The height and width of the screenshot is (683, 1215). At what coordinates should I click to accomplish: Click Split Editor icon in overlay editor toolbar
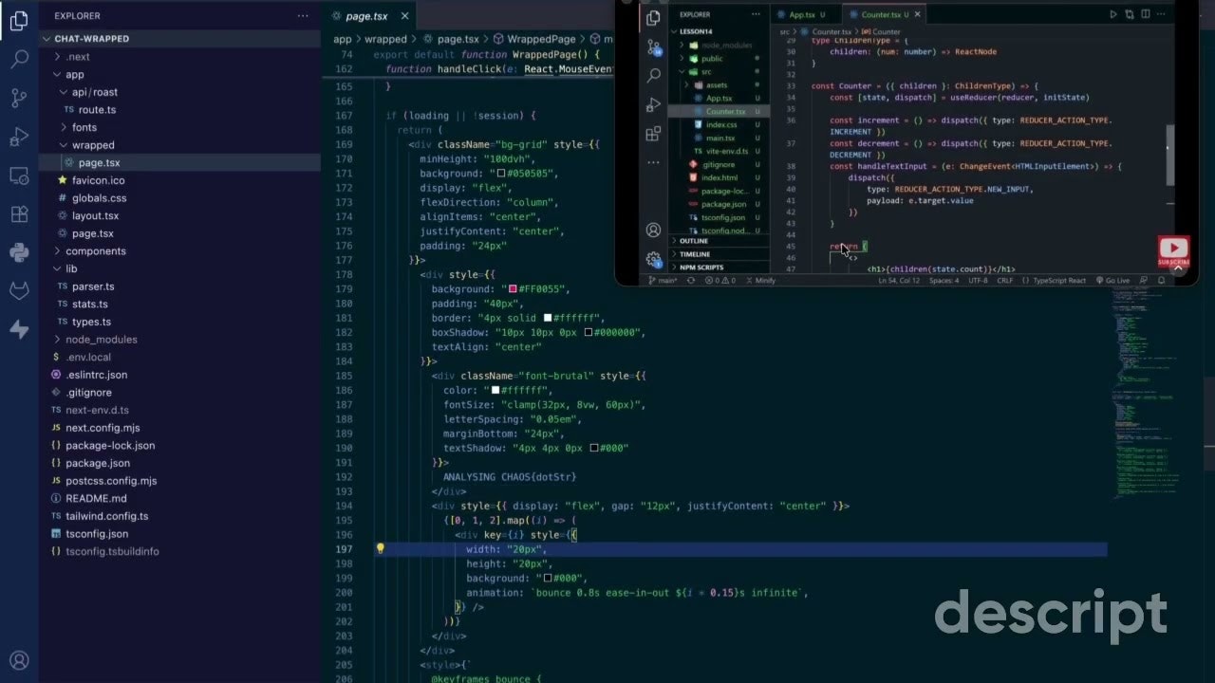pos(1145,14)
